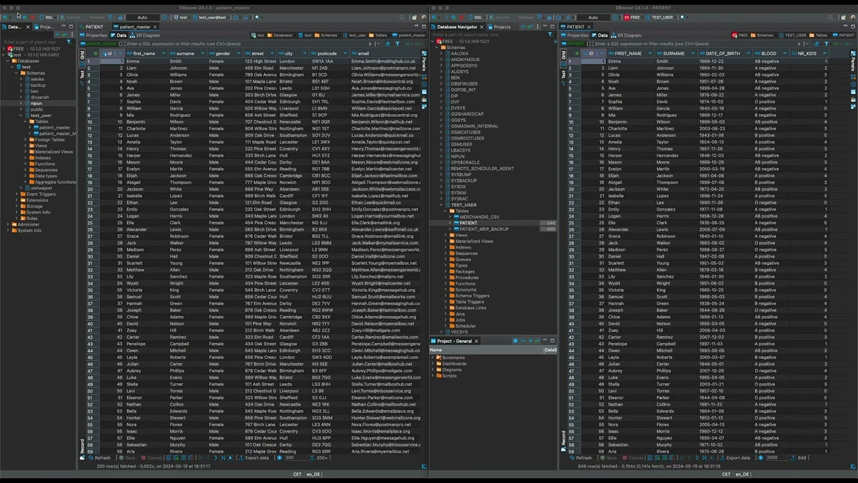Close the Project - General panel tab
The height and width of the screenshot is (483, 858).
pos(477,341)
